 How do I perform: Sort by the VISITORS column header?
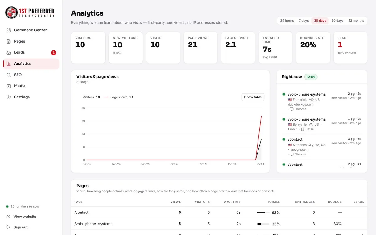pyautogui.click(x=202, y=202)
